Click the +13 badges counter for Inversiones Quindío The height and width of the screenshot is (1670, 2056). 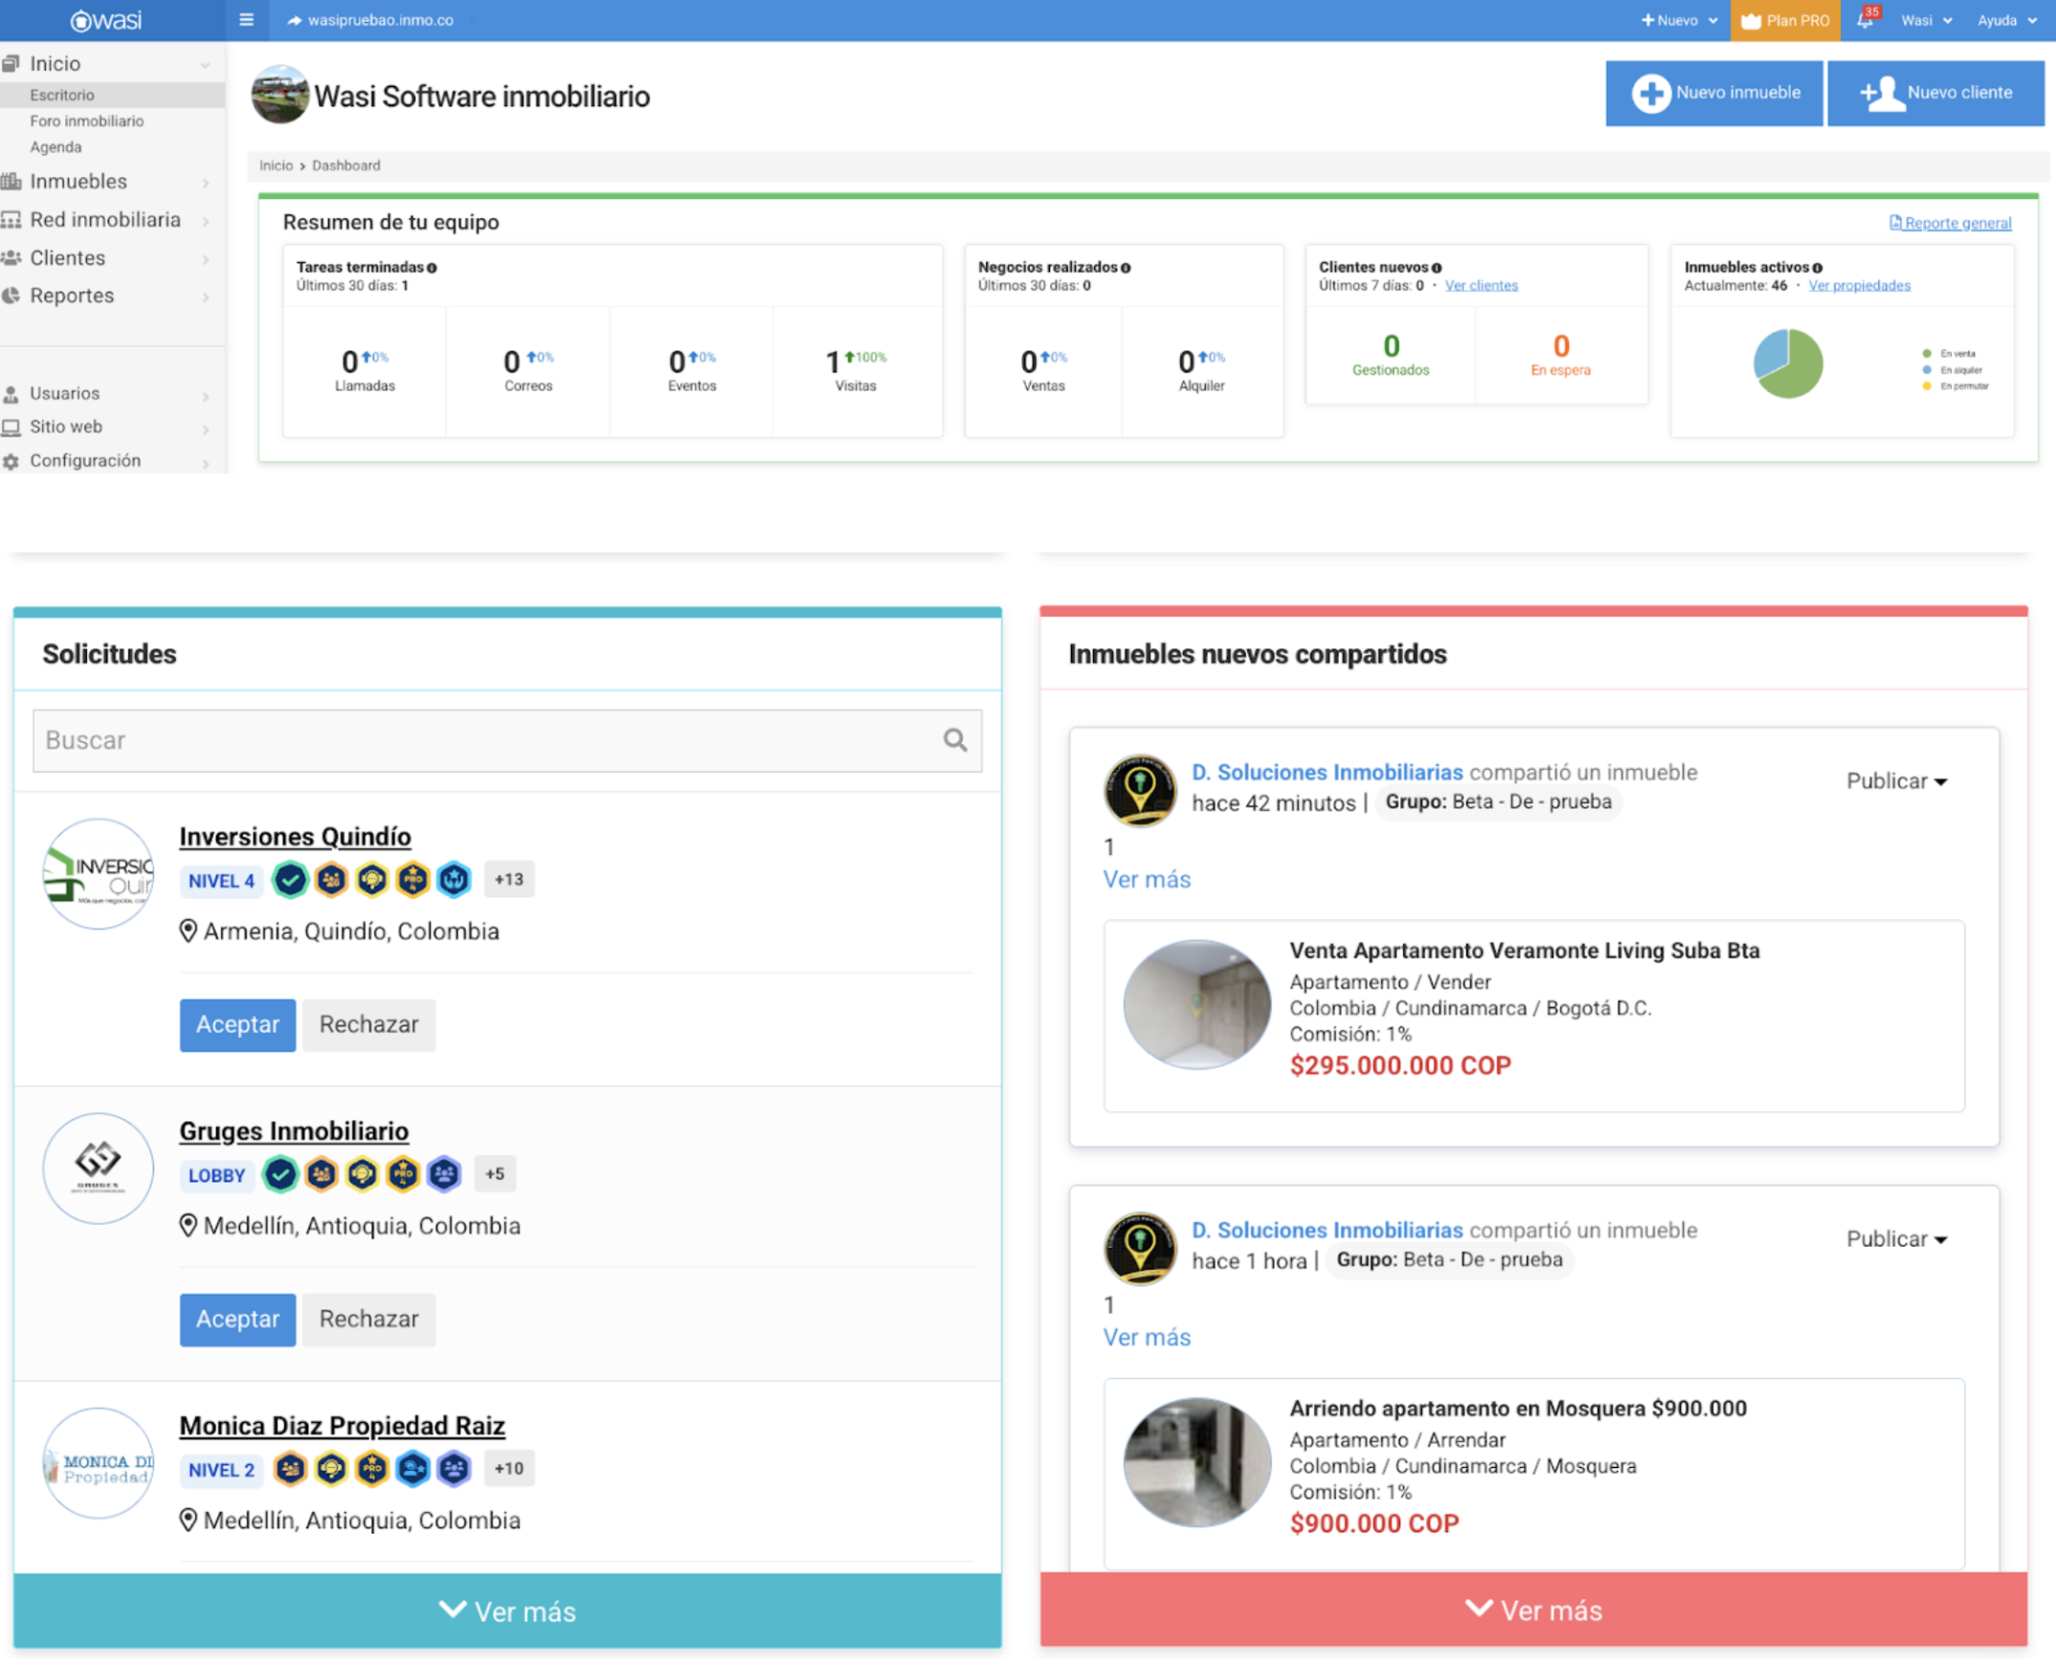pyautogui.click(x=508, y=879)
